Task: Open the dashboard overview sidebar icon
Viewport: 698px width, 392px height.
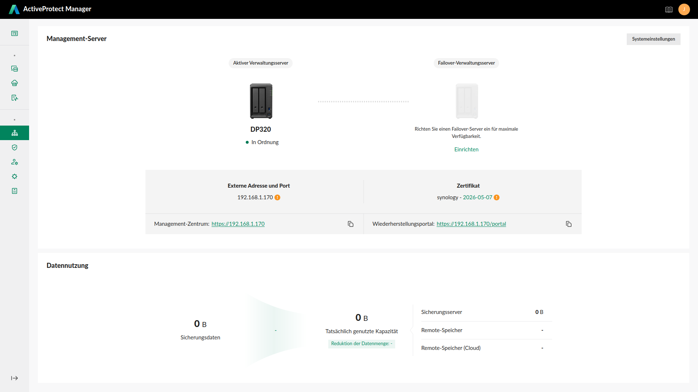Action: 15,33
